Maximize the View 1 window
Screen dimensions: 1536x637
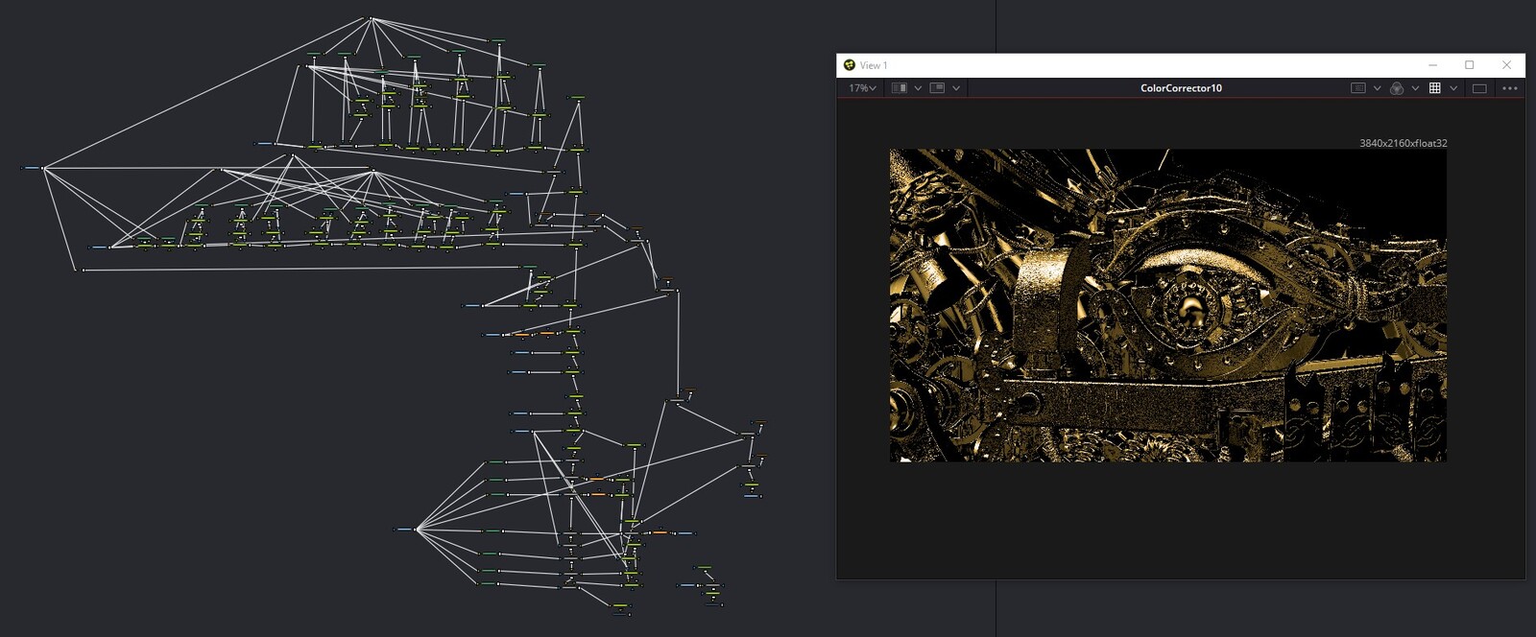tap(1469, 65)
